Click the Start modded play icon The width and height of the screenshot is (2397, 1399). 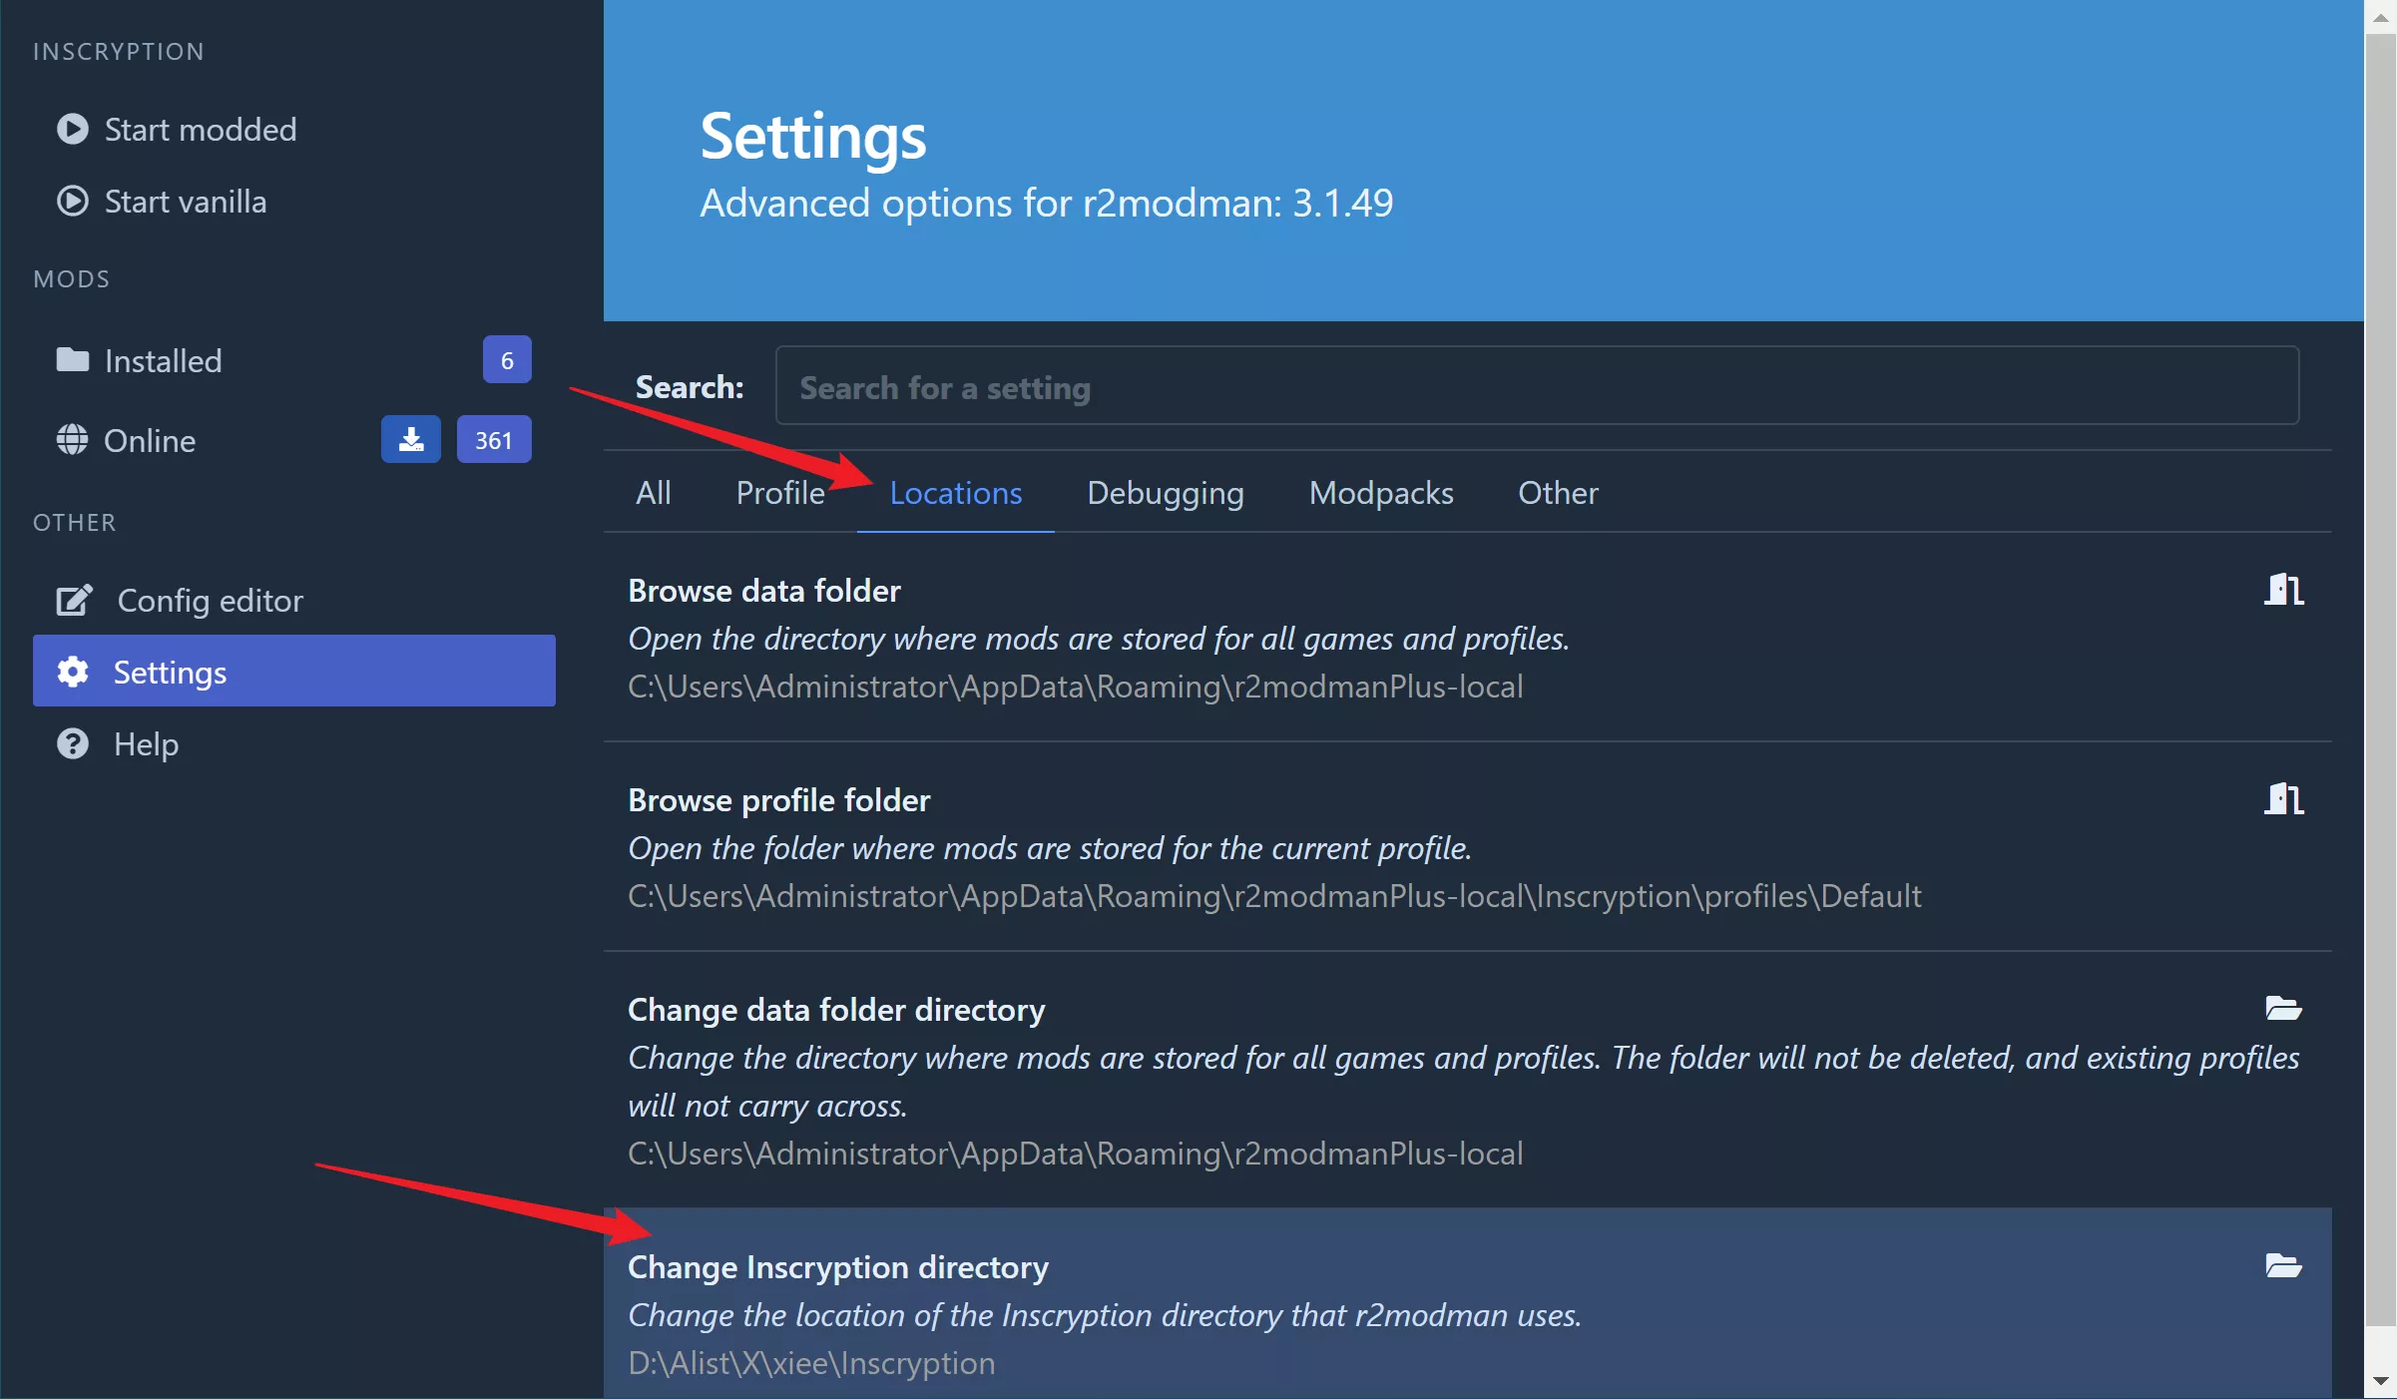[72, 129]
